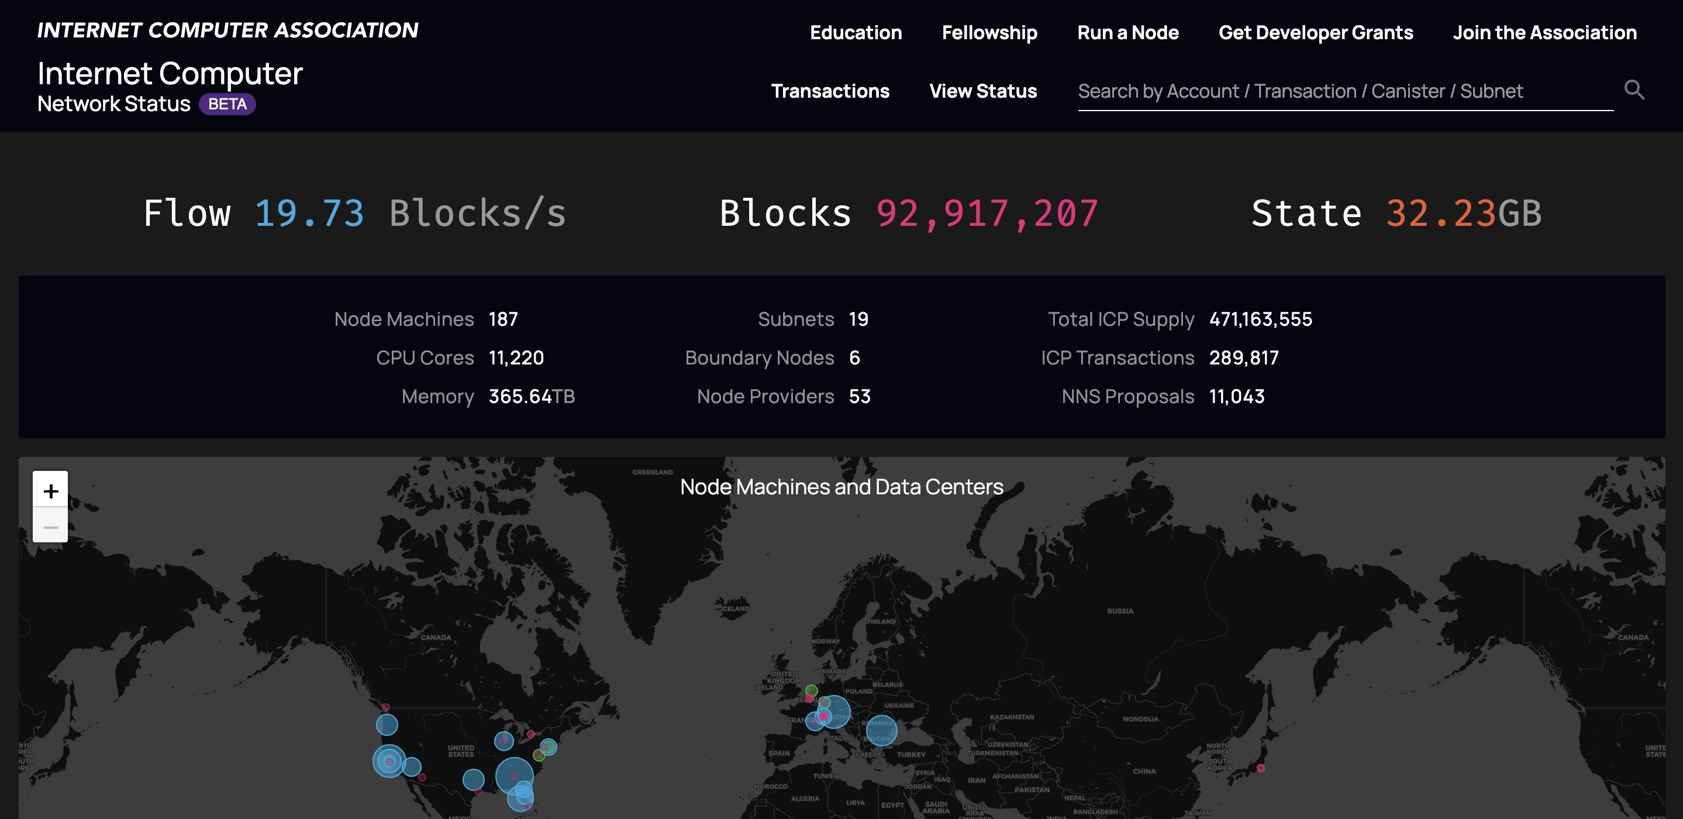Click the NNS Proposals label
Screen dimensions: 1683x819
point(1127,396)
